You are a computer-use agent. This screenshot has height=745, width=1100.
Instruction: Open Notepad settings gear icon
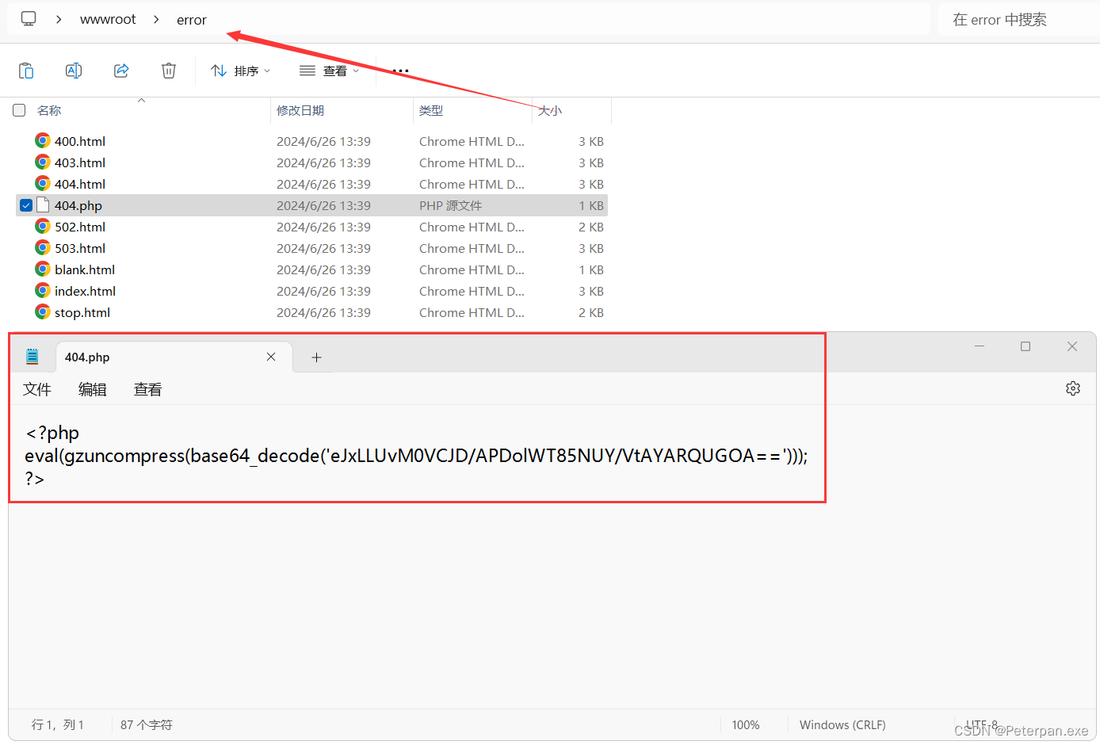click(1073, 388)
